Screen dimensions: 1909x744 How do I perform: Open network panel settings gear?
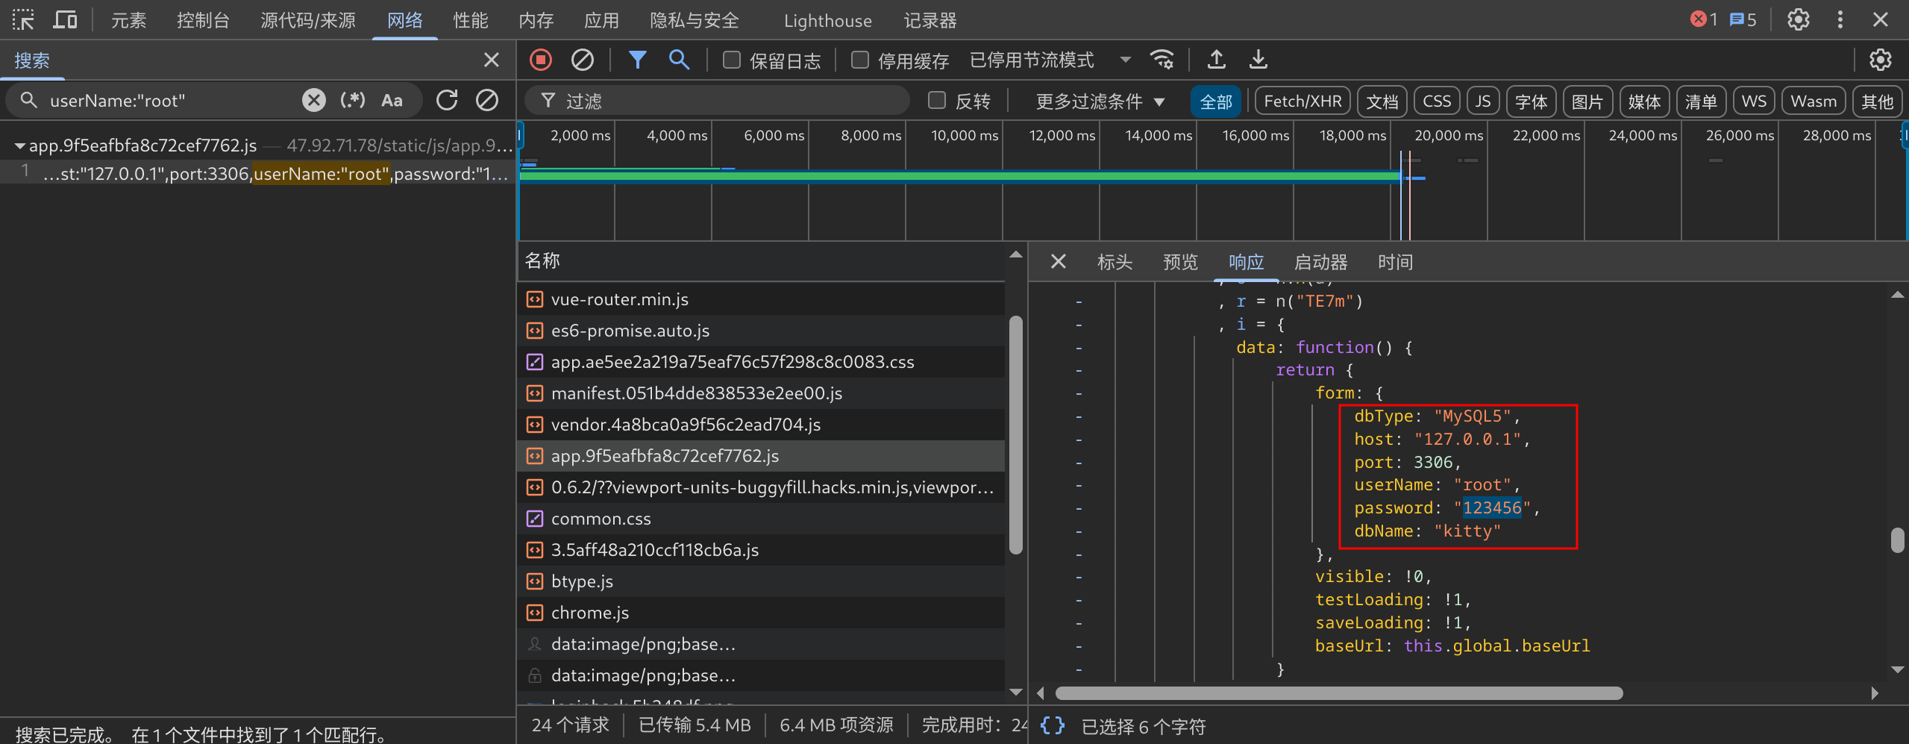[1880, 60]
